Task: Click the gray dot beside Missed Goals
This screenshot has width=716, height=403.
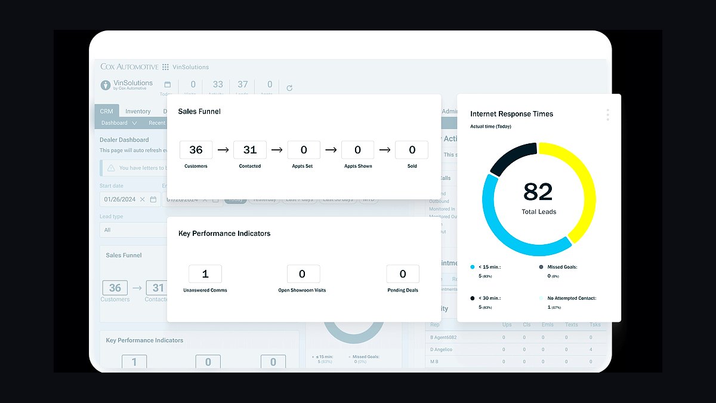Action: [x=541, y=267]
